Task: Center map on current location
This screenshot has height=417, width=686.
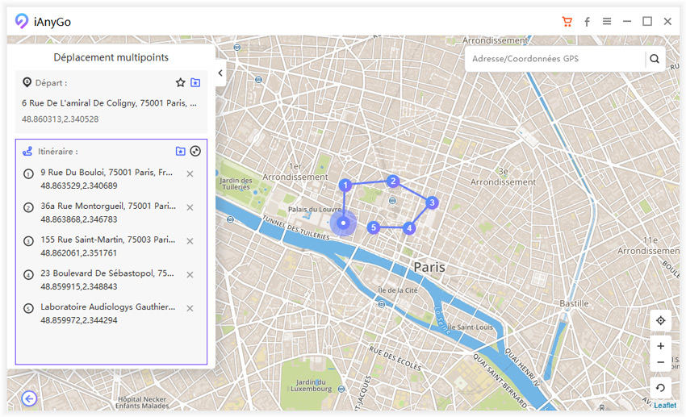Action: 661,320
